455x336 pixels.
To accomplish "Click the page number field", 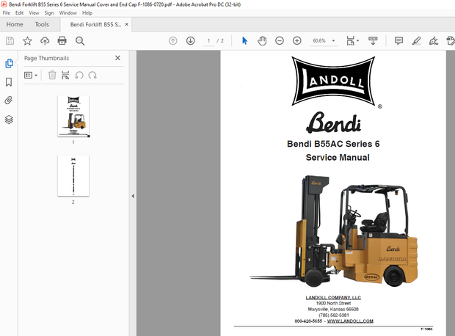I will pos(208,41).
